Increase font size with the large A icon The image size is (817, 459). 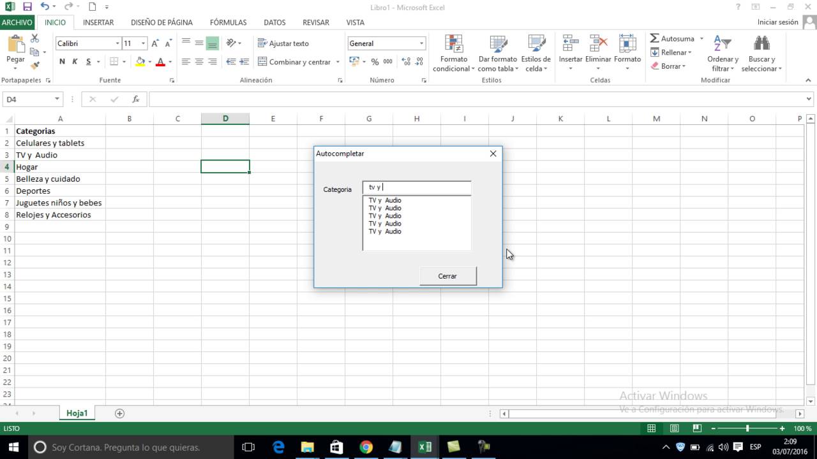pos(155,43)
